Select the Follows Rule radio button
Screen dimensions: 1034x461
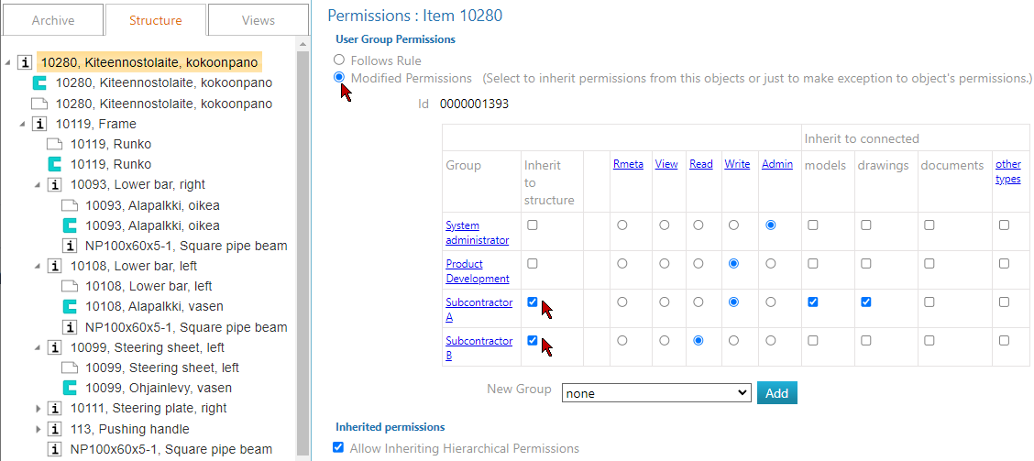point(339,60)
